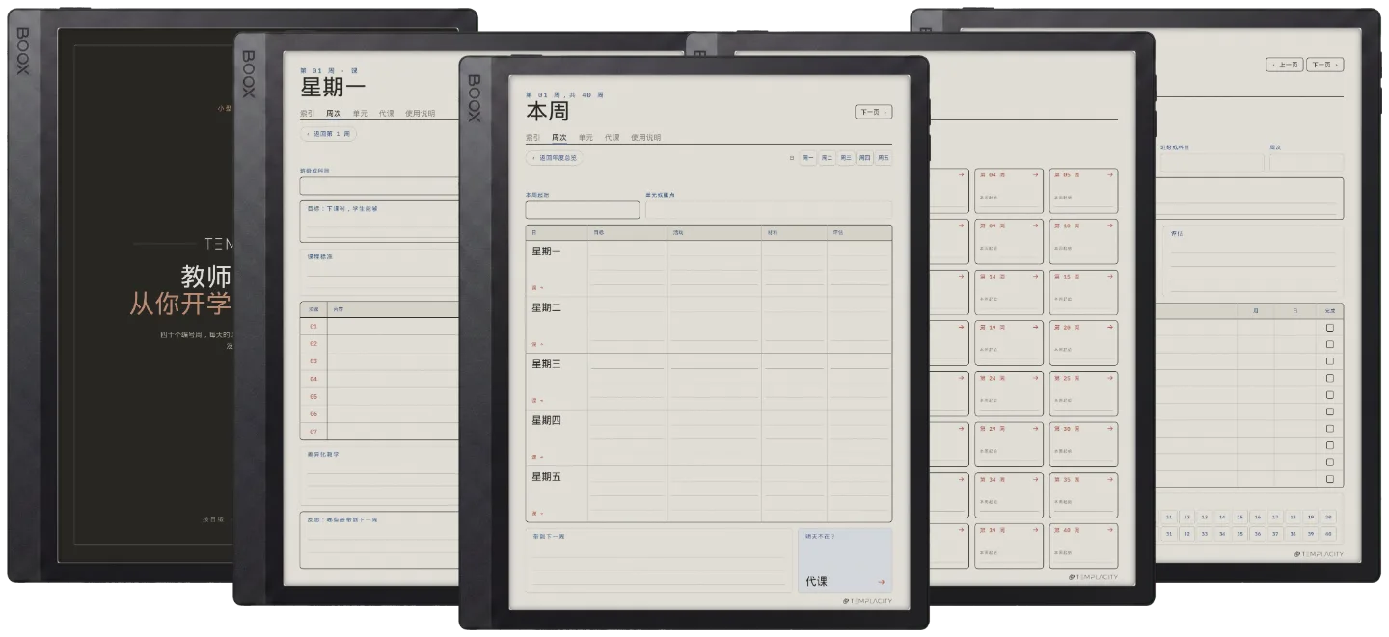Open the 周次 tab on the 星期一 page
This screenshot has width=1389, height=637.
click(x=334, y=113)
